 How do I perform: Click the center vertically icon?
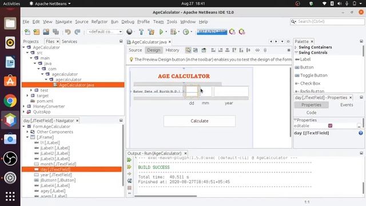(248, 50)
